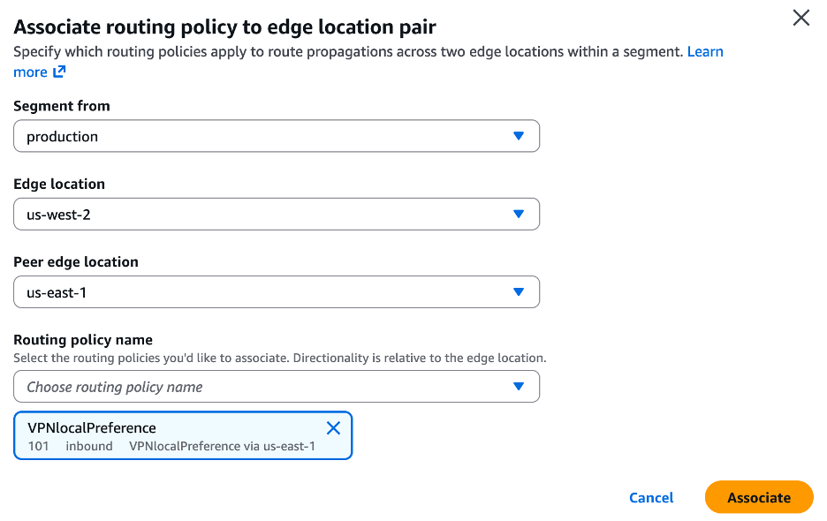Open the us-east-1 Peer edge location dropdown
The height and width of the screenshot is (521, 827).
point(276,291)
